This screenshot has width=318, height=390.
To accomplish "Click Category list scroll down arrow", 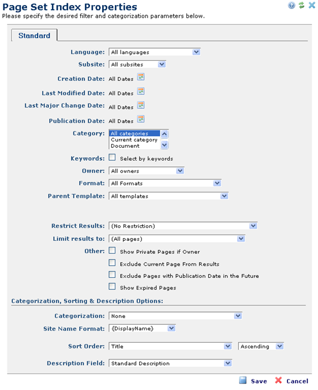I will tap(164, 145).
